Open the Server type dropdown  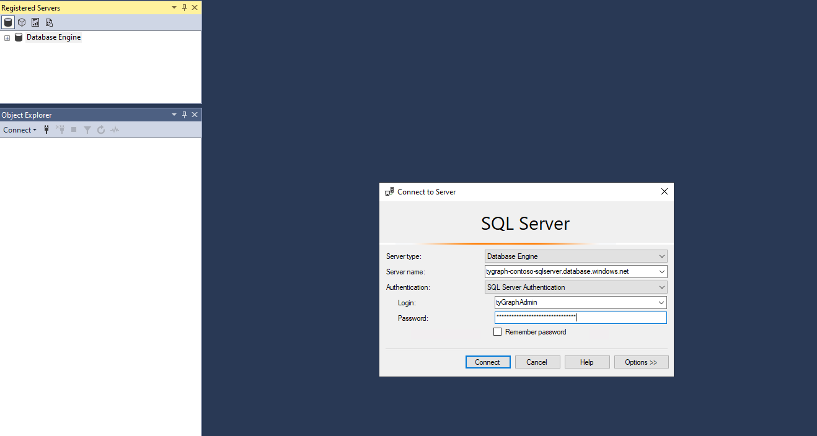click(x=576, y=256)
